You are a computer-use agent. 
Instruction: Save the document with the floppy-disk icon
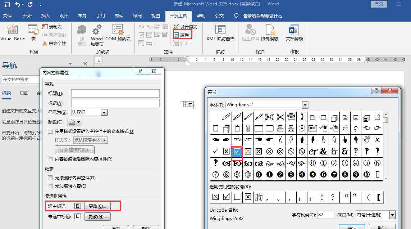tap(7, 4)
